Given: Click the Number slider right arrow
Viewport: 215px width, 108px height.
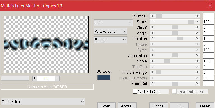Looking at the screenshot, I should (197, 16).
